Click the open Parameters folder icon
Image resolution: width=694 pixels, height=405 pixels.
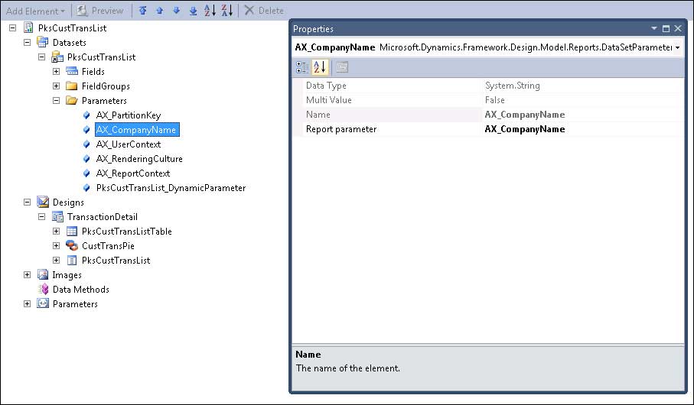[72, 101]
